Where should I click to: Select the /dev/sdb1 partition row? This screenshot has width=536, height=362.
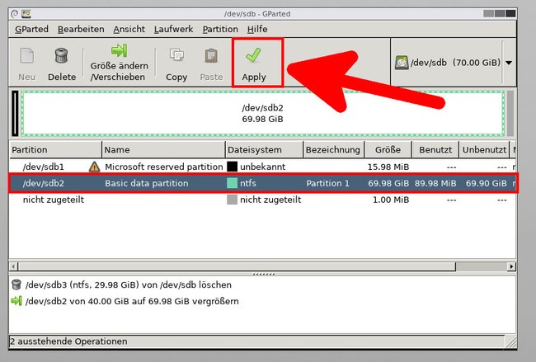(x=262, y=167)
